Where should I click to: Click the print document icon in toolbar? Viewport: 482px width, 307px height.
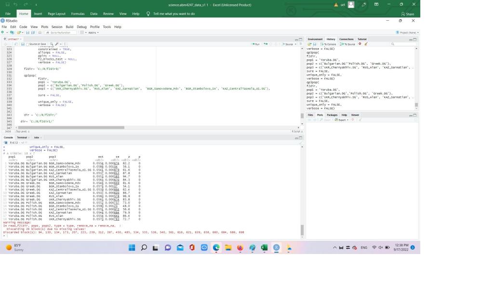coord(40,32)
